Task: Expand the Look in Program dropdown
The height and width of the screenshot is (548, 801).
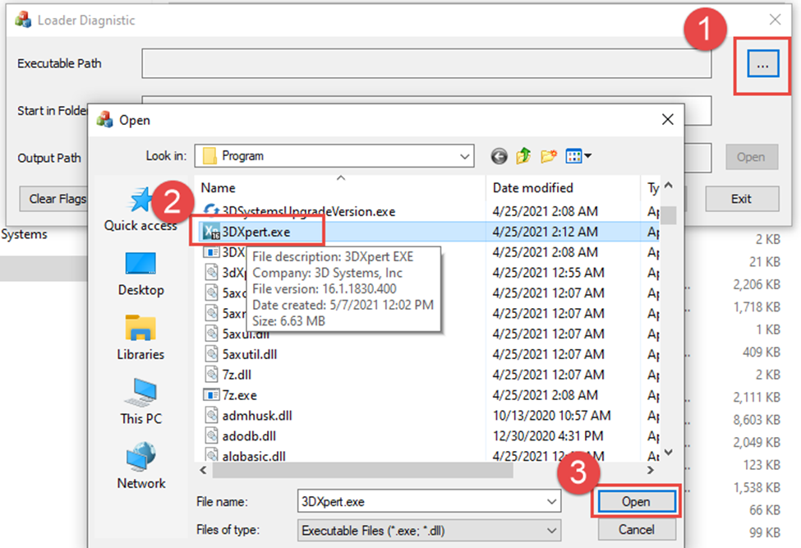Action: click(x=464, y=156)
